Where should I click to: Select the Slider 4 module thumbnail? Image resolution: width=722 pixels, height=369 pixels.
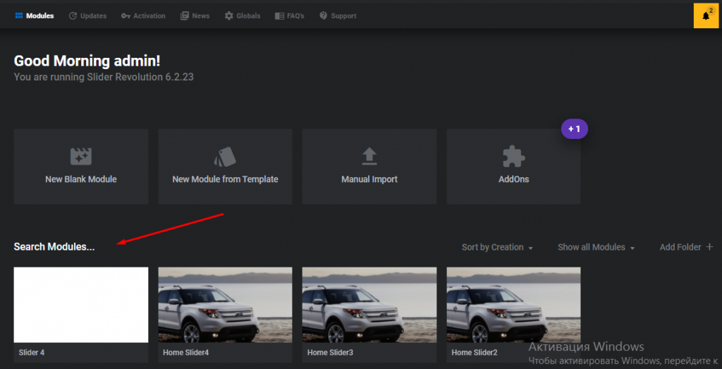click(x=81, y=305)
